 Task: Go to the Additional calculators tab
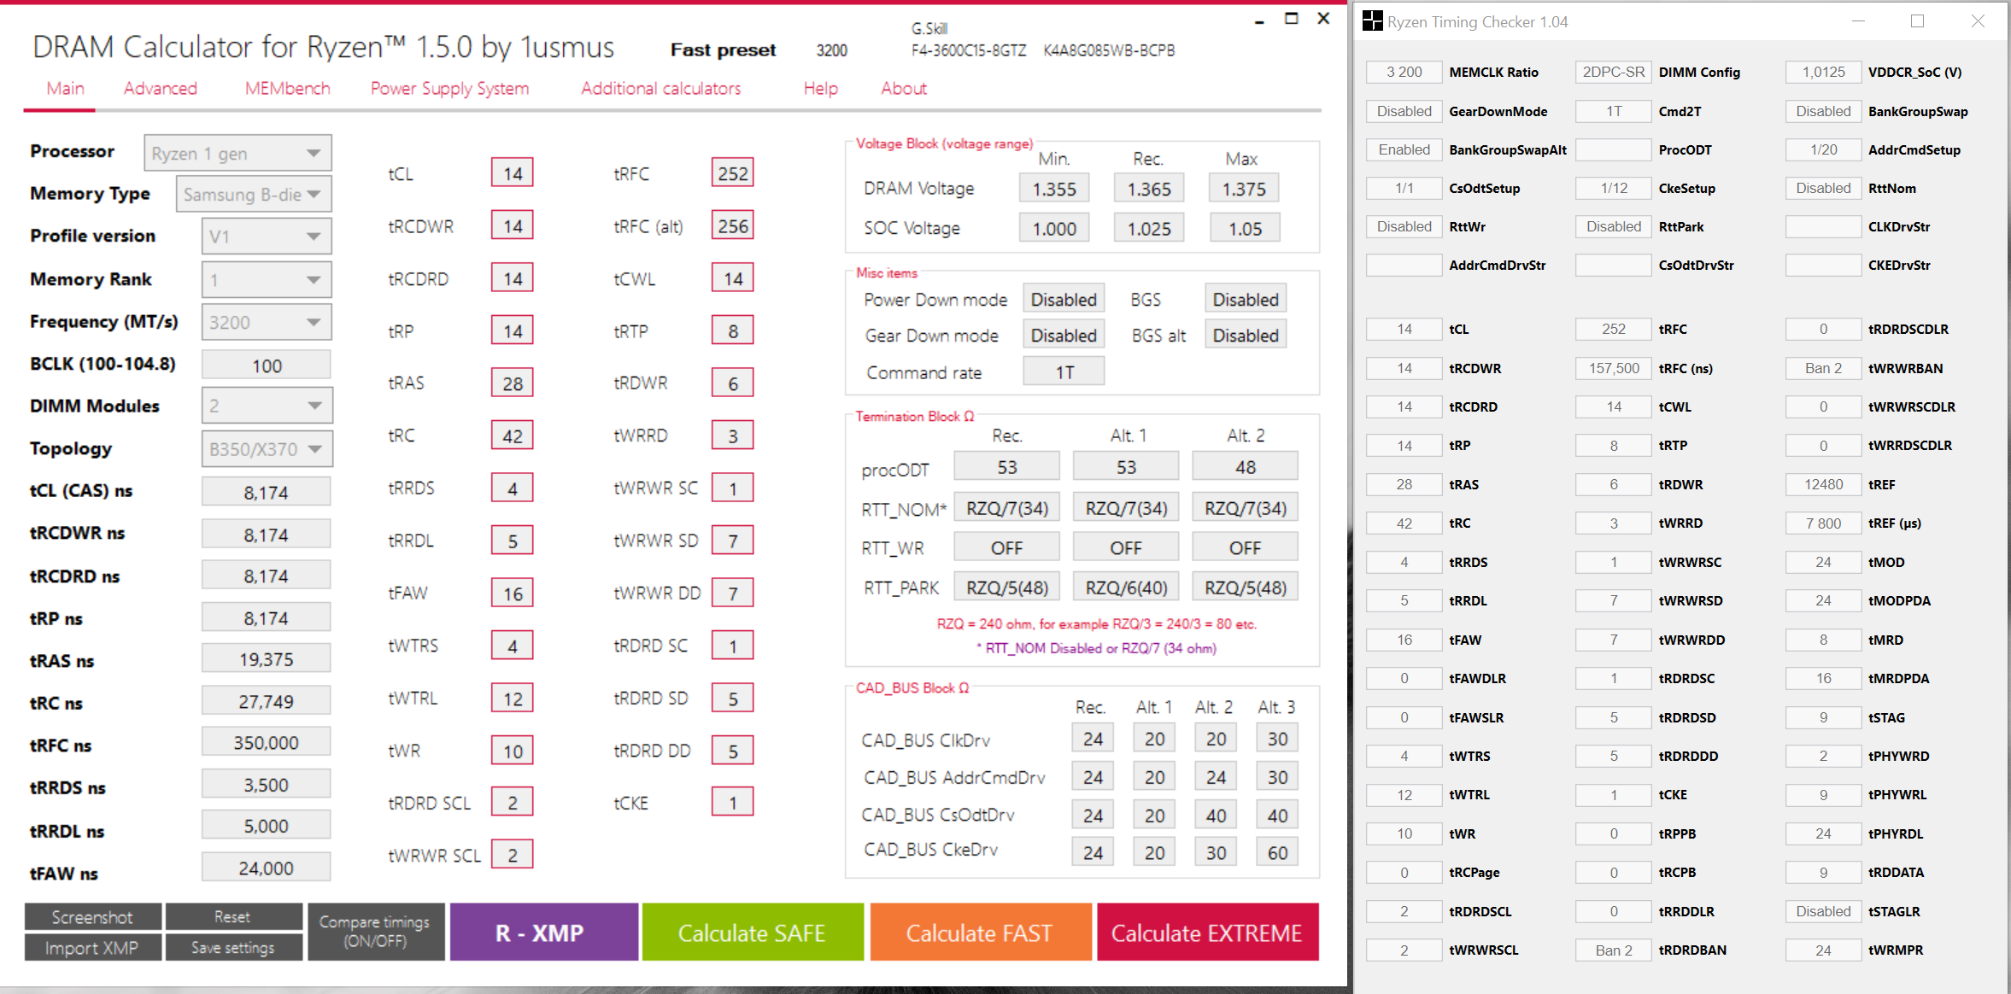pyautogui.click(x=660, y=89)
